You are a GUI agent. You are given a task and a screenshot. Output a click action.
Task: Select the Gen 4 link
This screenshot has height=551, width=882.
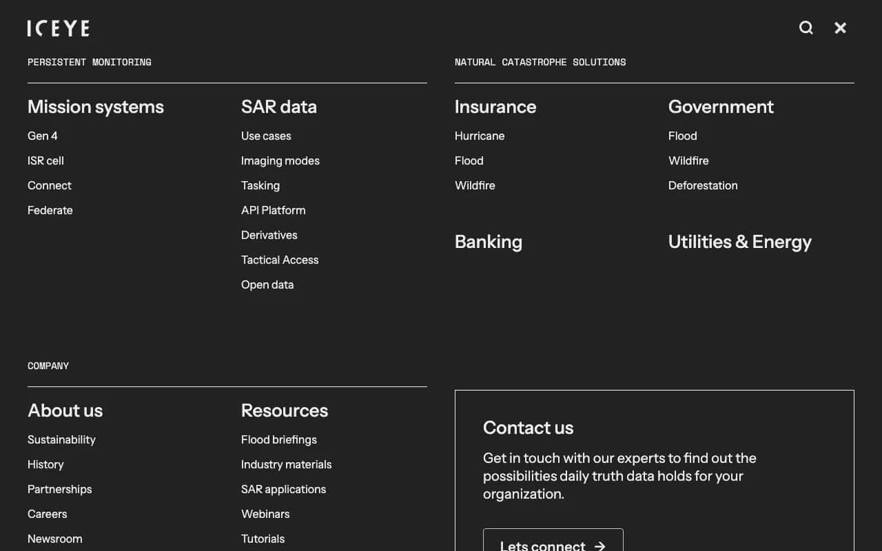43,136
